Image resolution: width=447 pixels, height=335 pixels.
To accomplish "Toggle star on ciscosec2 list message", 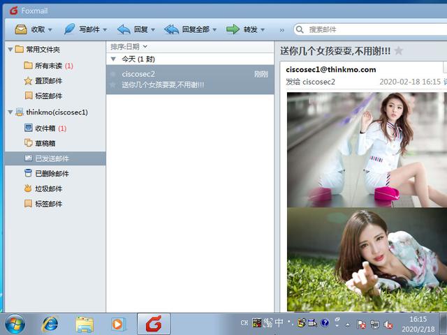I will (x=113, y=84).
